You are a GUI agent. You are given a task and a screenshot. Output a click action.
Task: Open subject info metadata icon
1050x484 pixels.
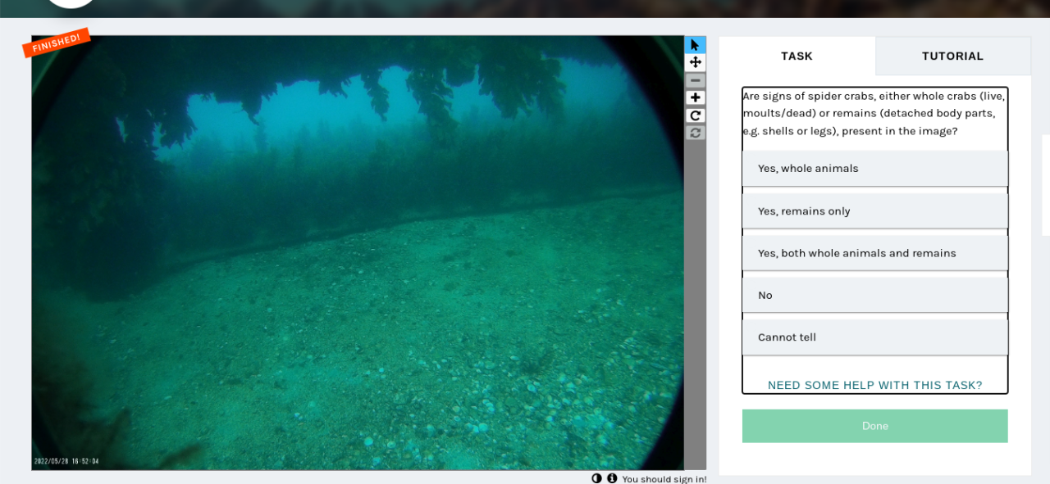click(611, 478)
